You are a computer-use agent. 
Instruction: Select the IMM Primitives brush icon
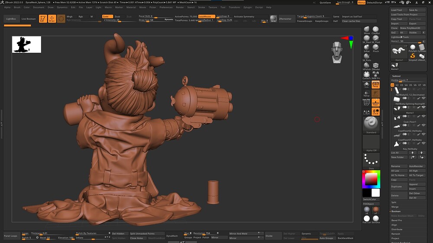(x=375, y=74)
